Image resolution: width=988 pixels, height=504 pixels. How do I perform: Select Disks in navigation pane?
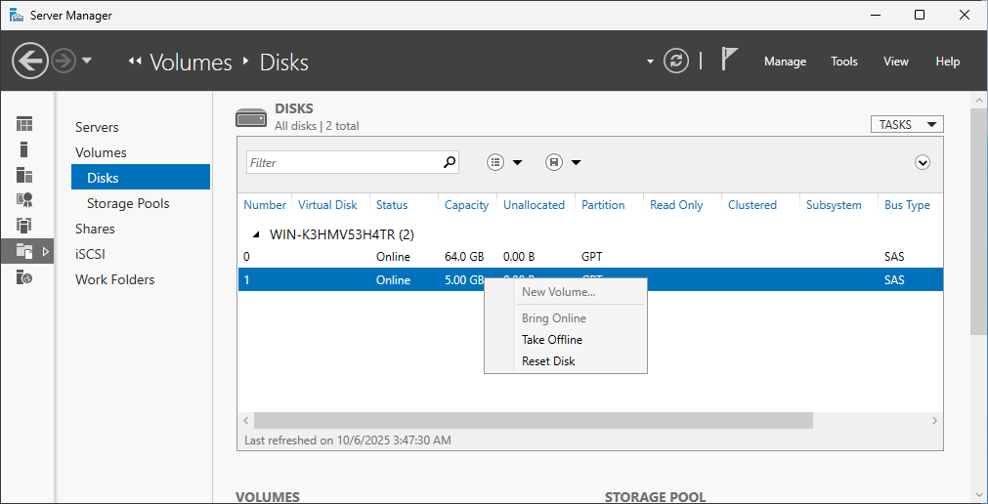(x=141, y=178)
